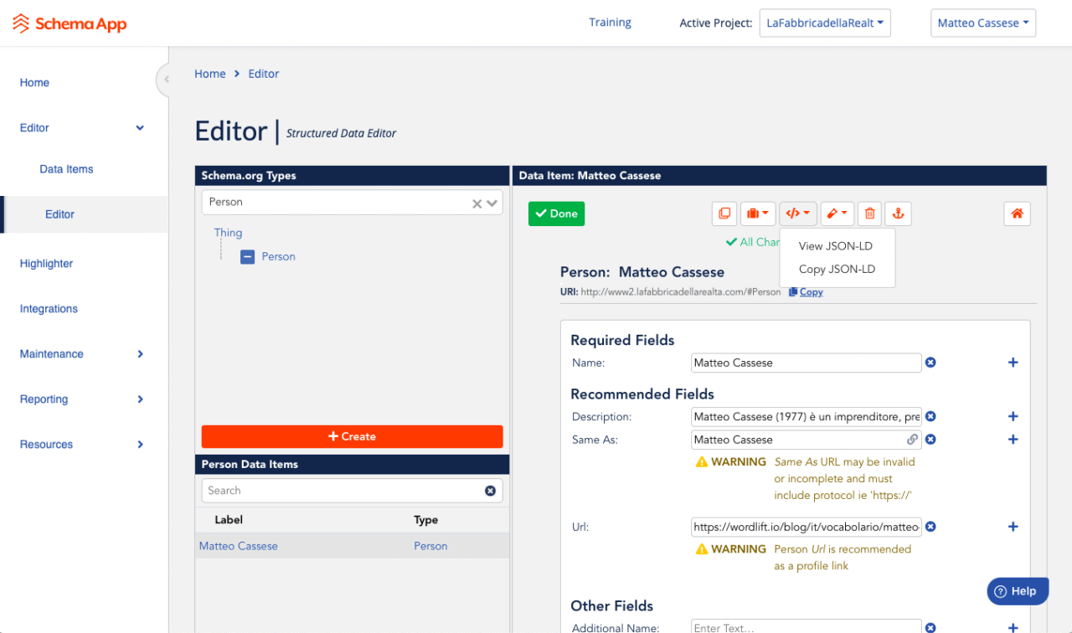Click the link icon in Same As field
1072x633 pixels.
coord(913,439)
